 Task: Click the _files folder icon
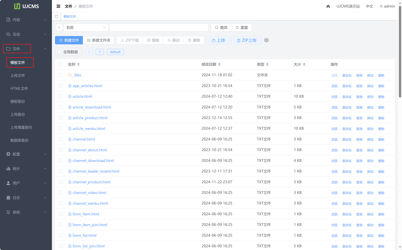70,75
